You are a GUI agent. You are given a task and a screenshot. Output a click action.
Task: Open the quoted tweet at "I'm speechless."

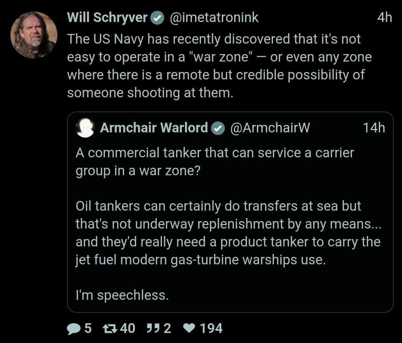(x=122, y=295)
